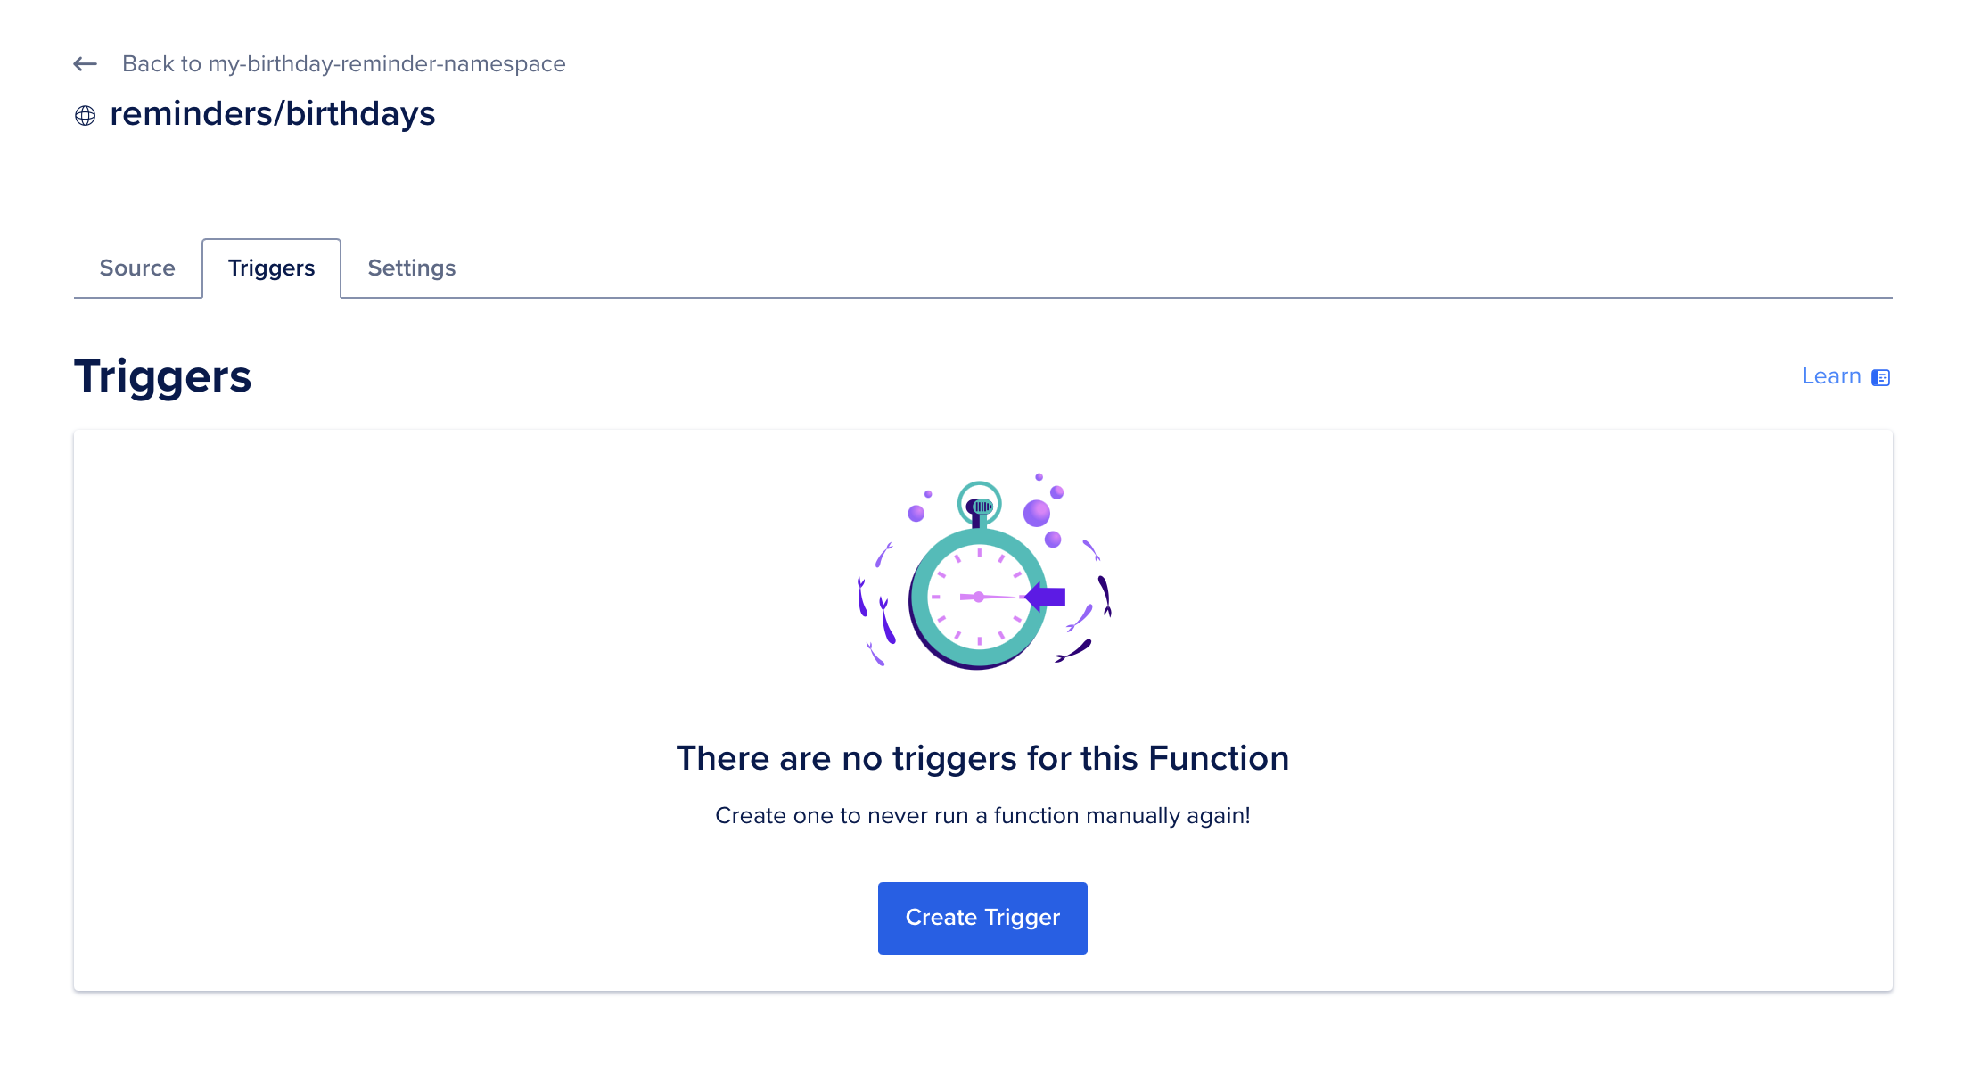Viewport: 1972px width, 1072px height.
Task: Switch to the Source tab
Action: (137, 268)
